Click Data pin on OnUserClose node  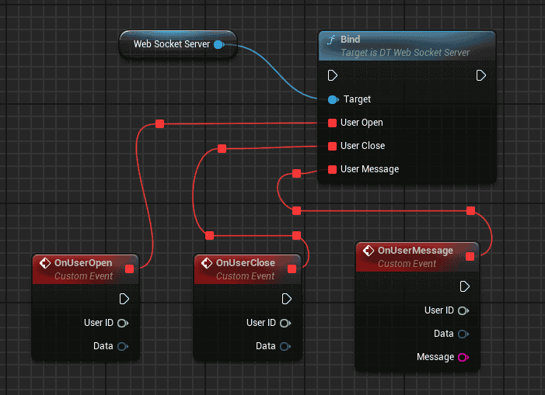click(x=285, y=346)
